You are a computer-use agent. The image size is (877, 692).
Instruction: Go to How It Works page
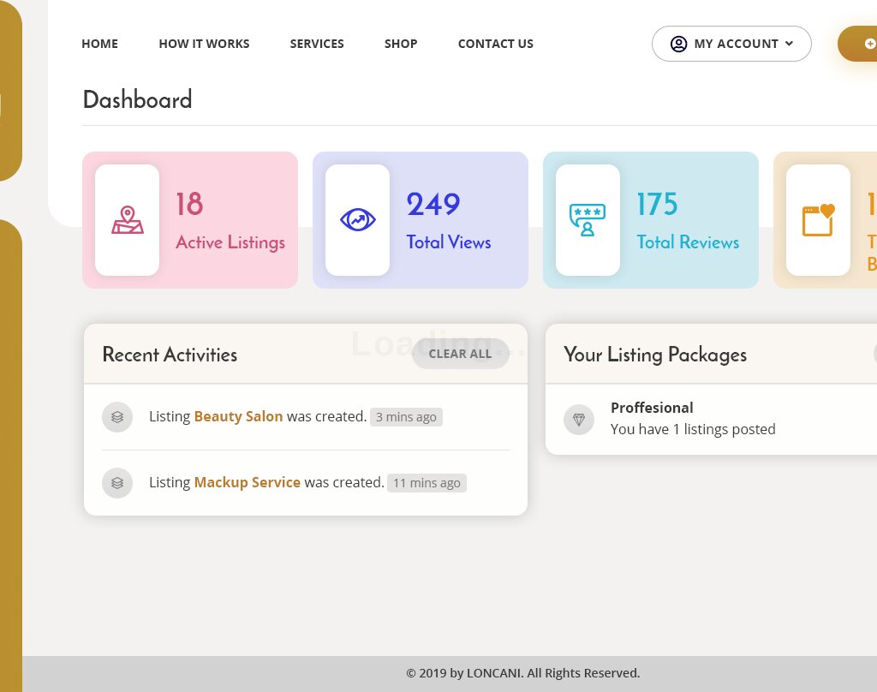pyautogui.click(x=204, y=44)
